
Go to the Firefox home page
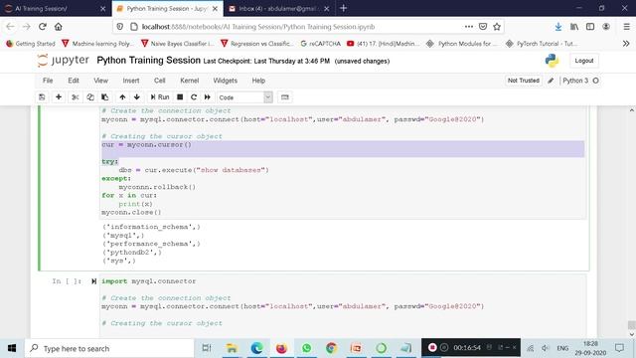(x=59, y=27)
